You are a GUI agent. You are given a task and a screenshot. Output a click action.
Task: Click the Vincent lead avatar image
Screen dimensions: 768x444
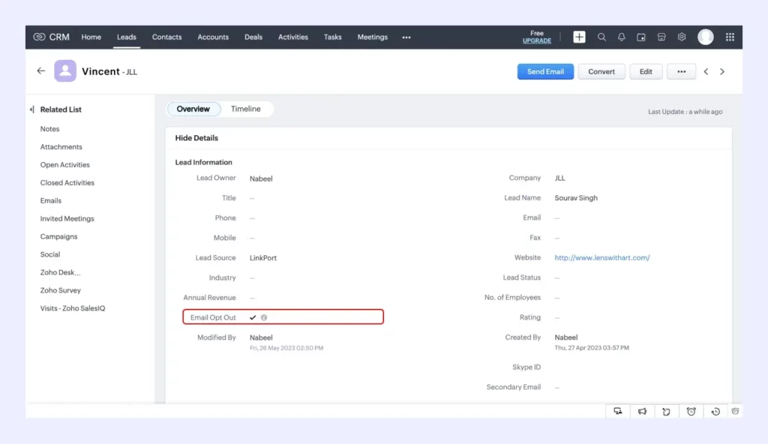(x=65, y=71)
